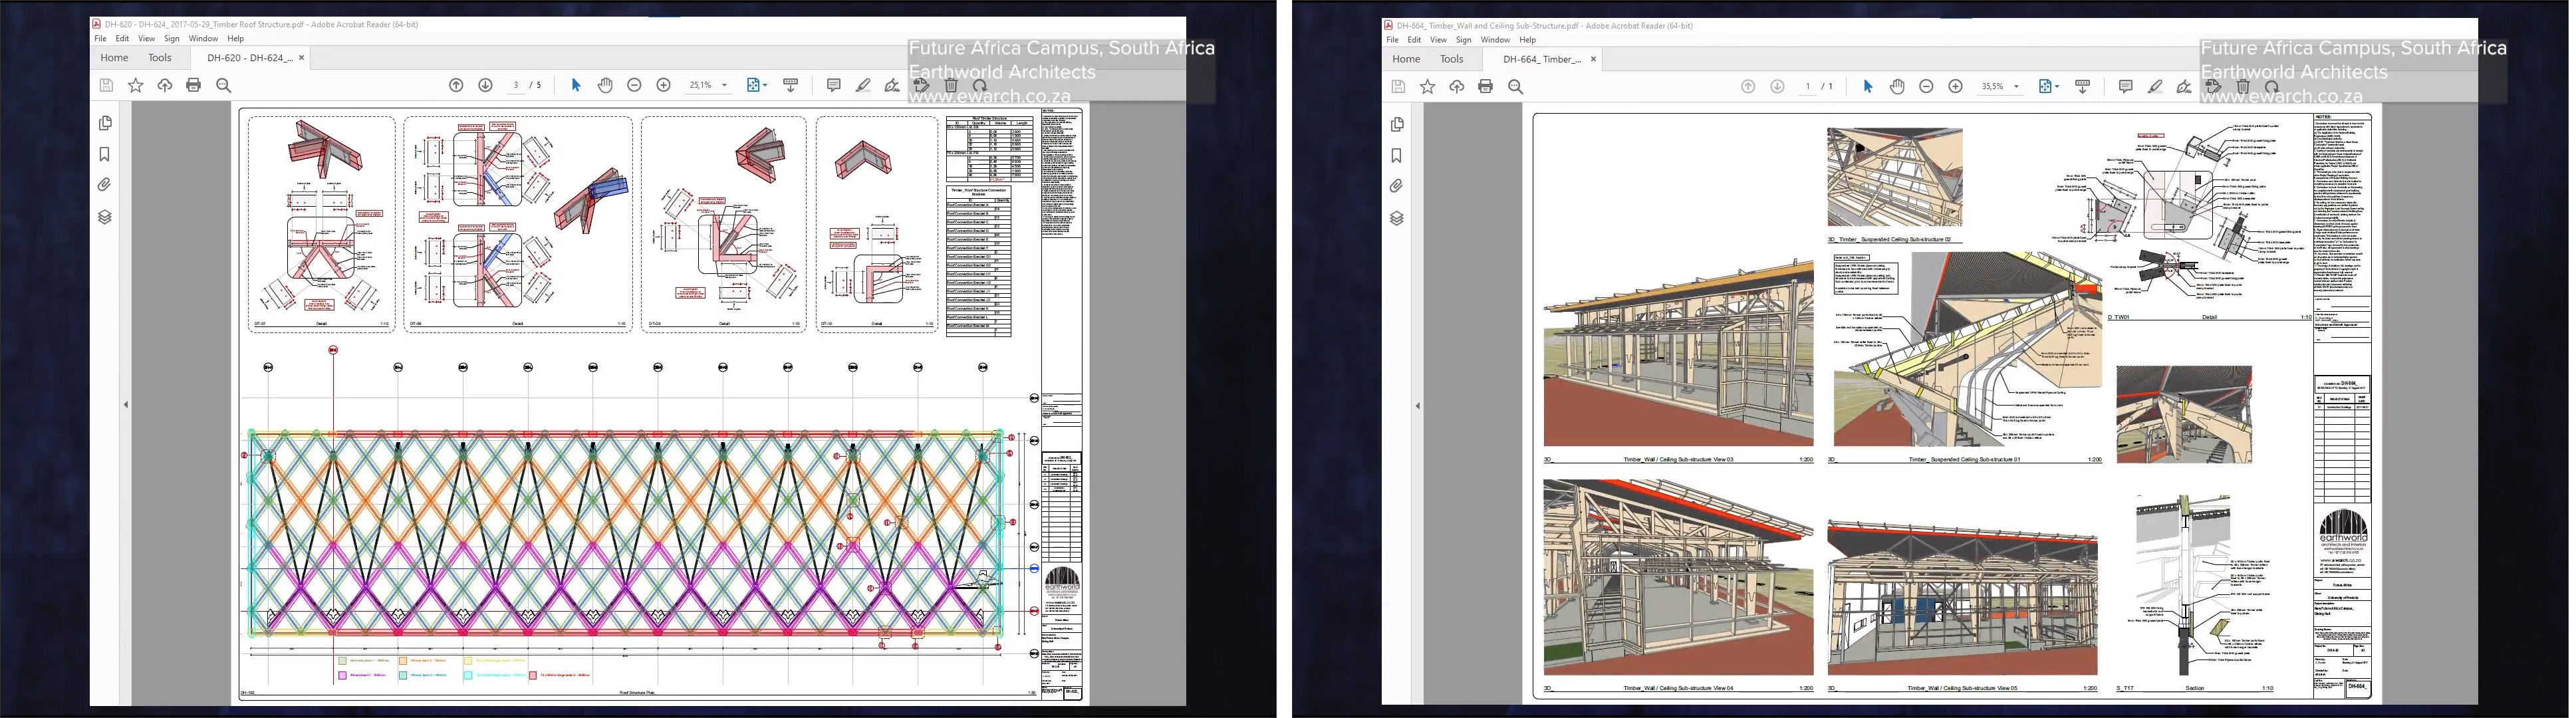This screenshot has width=2576, height=718.
Task: Open View menu in Timber Roof Structure window
Action: [x=146, y=39]
